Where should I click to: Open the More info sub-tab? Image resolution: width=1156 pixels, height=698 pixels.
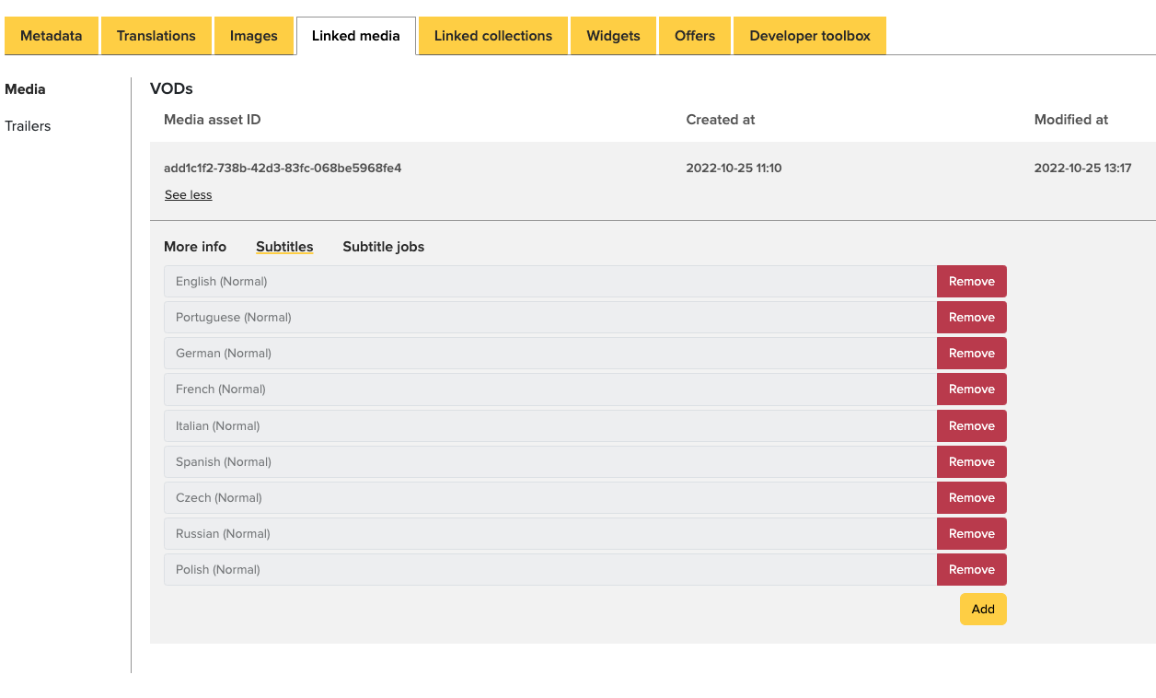pyautogui.click(x=195, y=247)
